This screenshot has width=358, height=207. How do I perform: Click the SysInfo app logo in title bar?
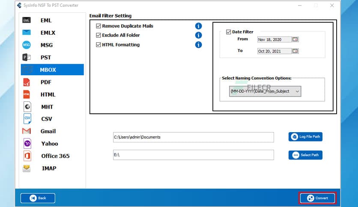click(x=19, y=5)
